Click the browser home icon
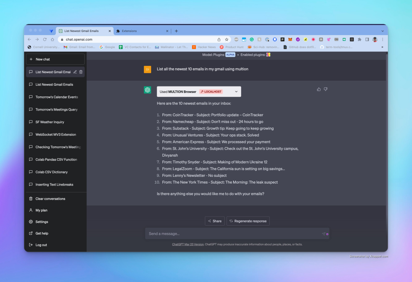The image size is (412, 282). click(x=53, y=39)
